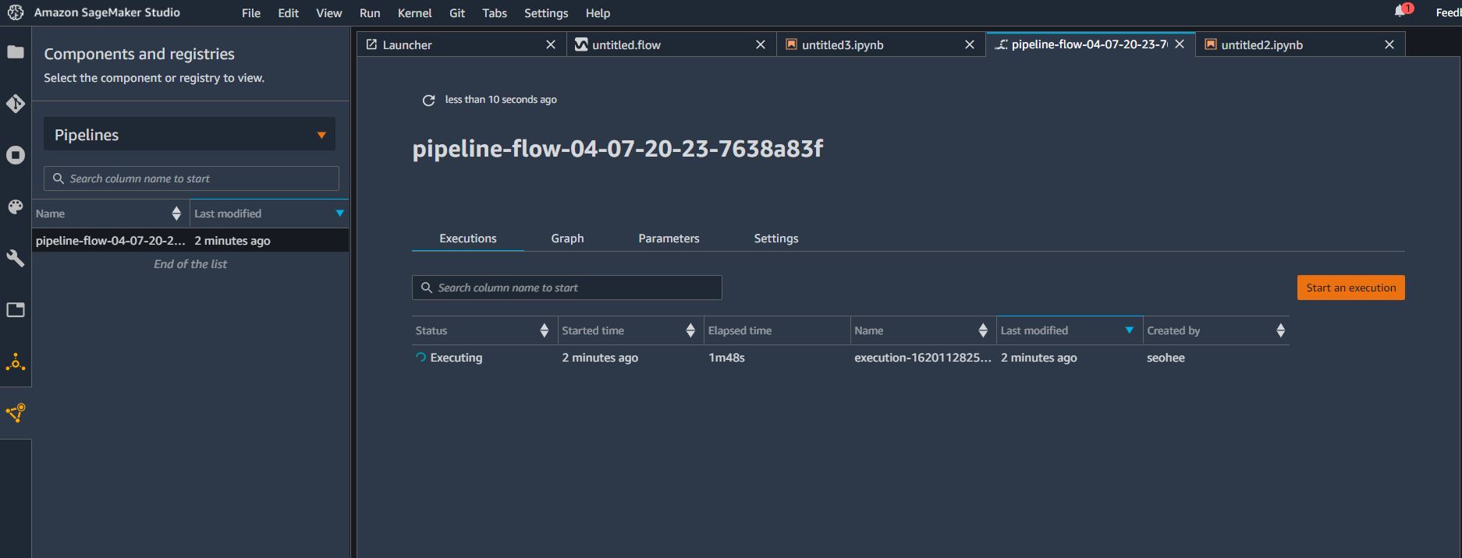Viewport: 1462px width, 558px height.
Task: Focus the pipelines search field
Action: [x=191, y=178]
